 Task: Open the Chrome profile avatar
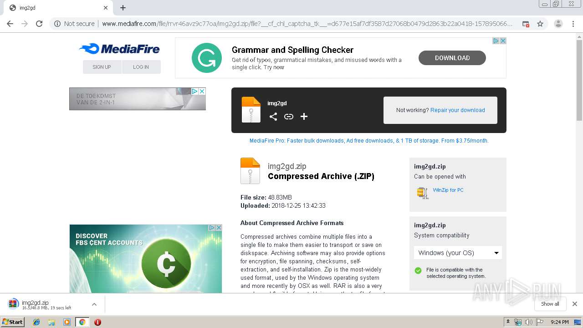click(x=558, y=24)
